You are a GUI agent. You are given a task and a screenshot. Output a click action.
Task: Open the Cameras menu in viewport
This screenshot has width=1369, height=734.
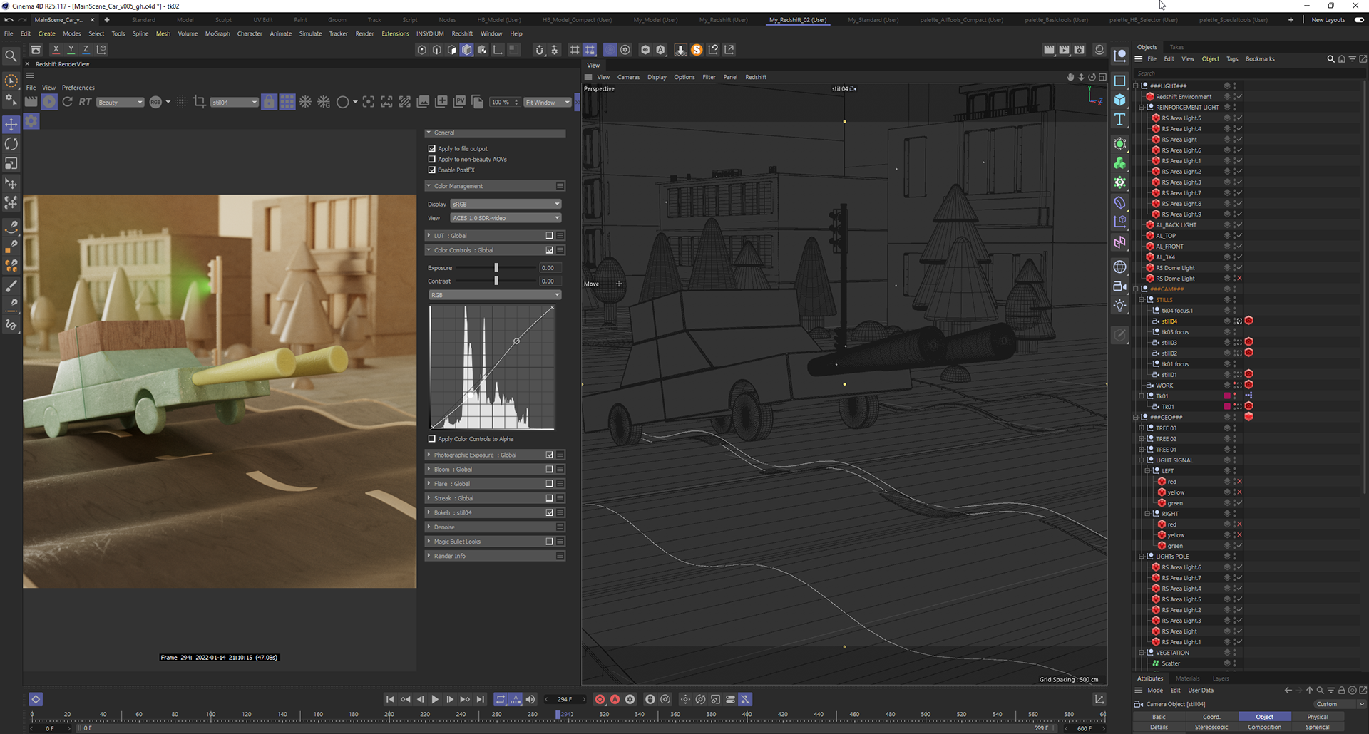point(628,77)
